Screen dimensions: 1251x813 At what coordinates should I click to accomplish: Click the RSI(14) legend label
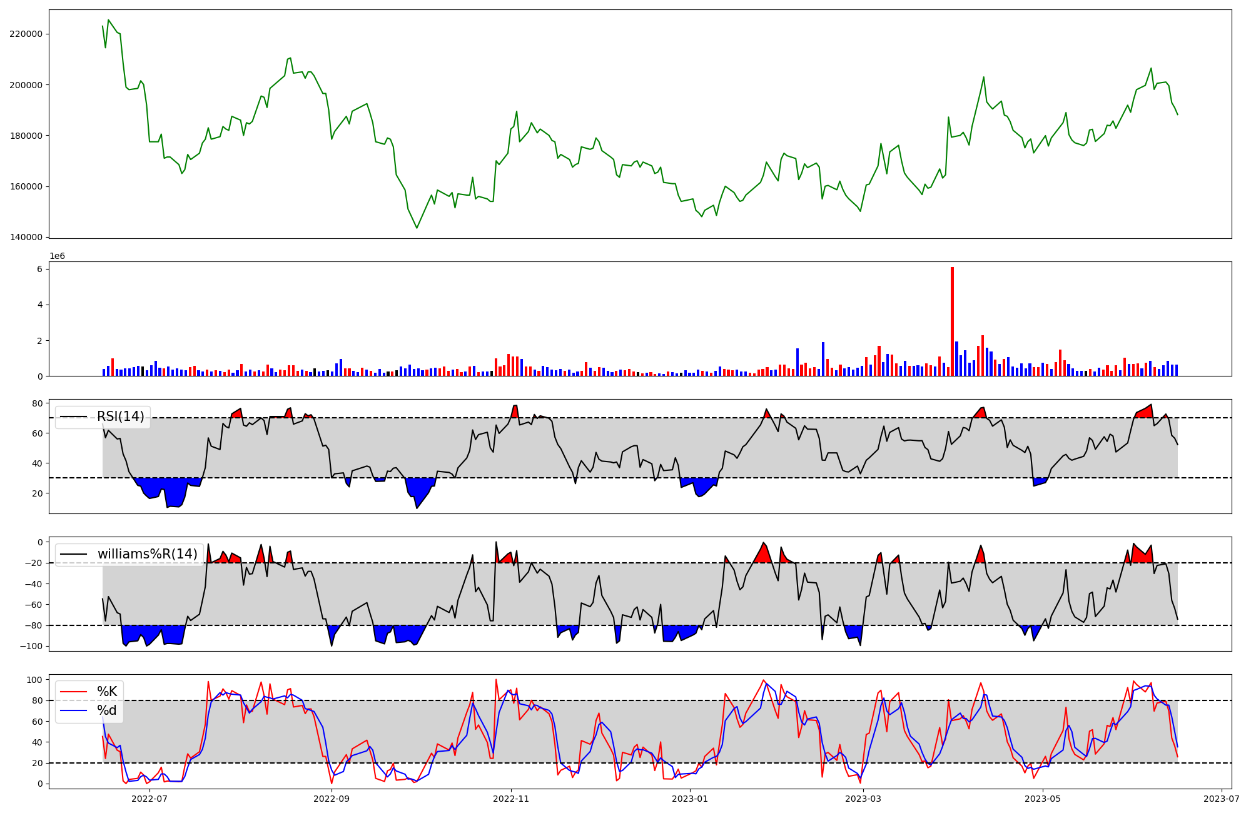point(121,417)
